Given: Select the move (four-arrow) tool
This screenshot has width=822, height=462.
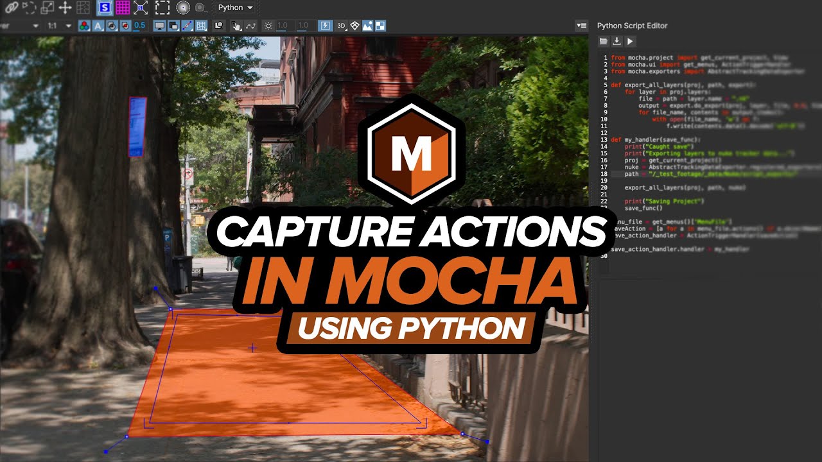Looking at the screenshot, I should point(64,8).
